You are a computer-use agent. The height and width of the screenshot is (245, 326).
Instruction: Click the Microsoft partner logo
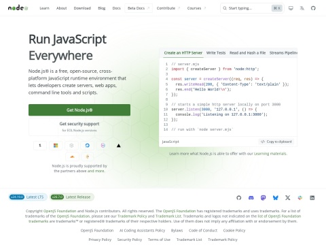[56, 146]
